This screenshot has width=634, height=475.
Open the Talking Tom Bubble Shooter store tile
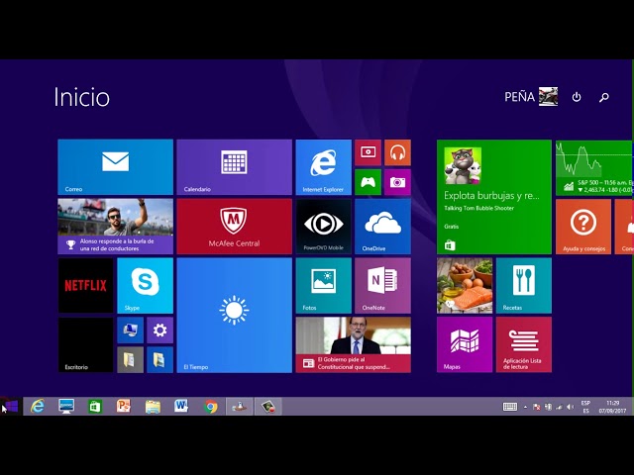click(494, 197)
